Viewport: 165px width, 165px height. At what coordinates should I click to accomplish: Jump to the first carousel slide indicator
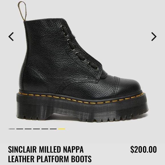(x=12, y=129)
